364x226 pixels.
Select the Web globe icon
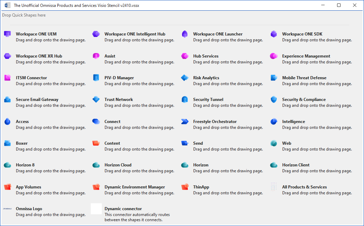point(274,143)
